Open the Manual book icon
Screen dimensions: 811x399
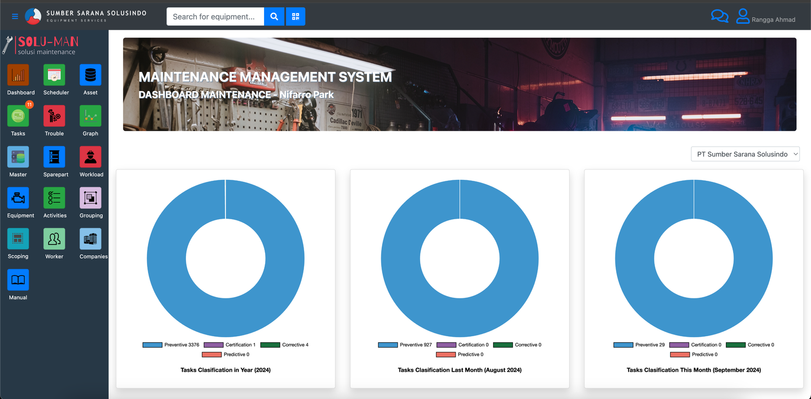pos(18,280)
